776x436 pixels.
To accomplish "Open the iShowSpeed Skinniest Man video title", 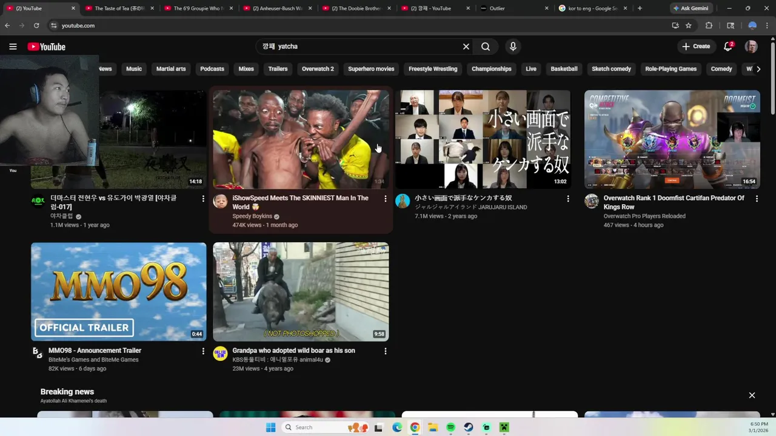I will pyautogui.click(x=301, y=202).
